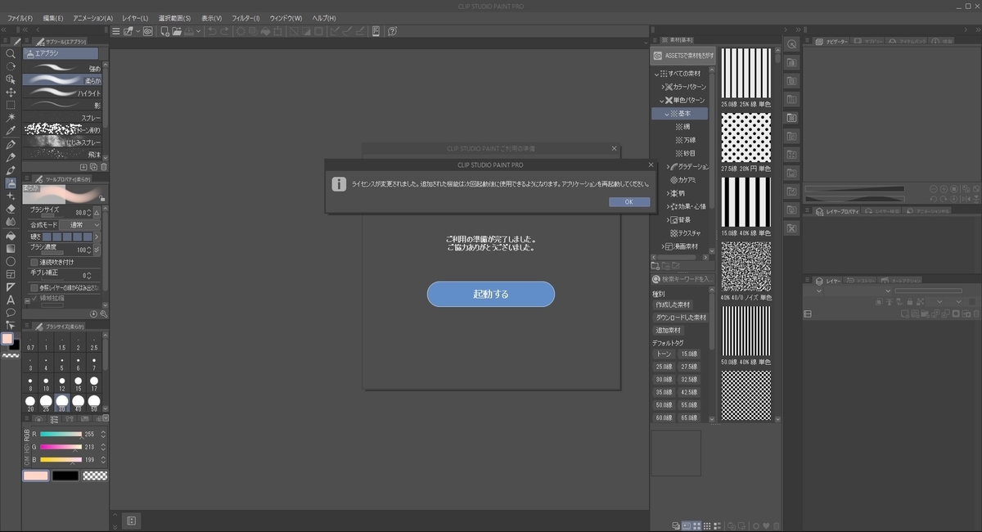Select the Auto select magic wand tool
Image resolution: width=982 pixels, height=532 pixels.
point(11,118)
